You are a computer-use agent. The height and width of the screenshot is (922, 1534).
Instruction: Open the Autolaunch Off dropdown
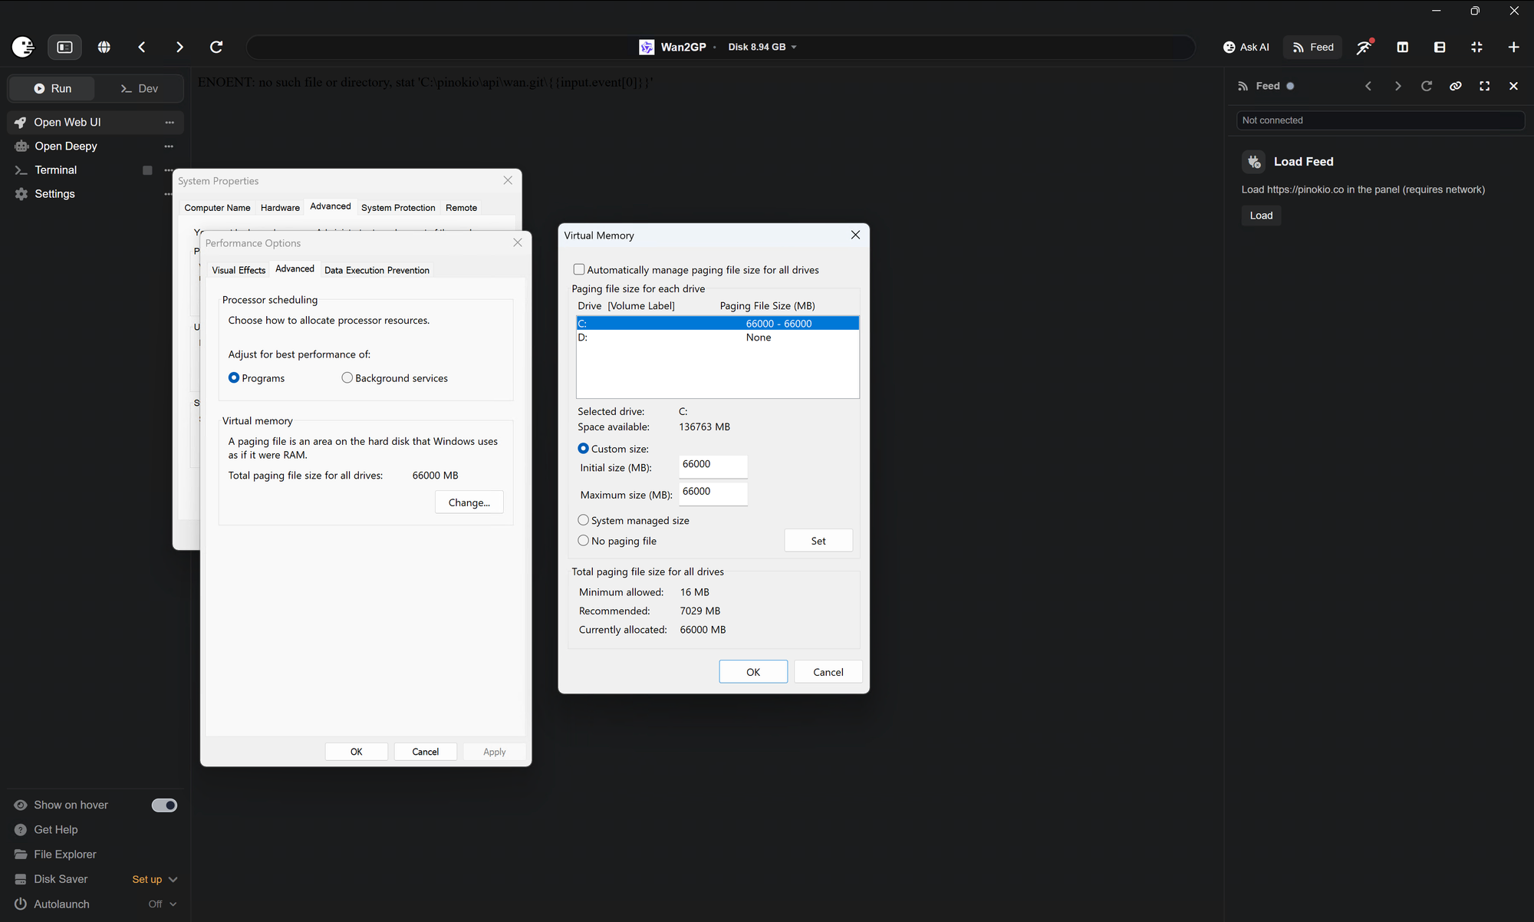pos(163,904)
